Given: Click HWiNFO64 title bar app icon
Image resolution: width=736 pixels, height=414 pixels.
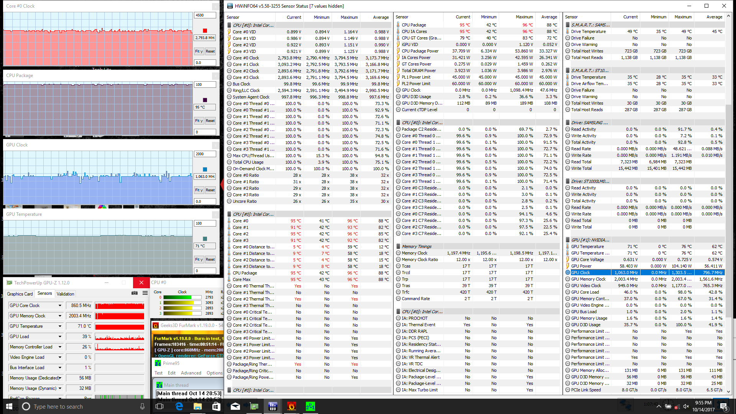Looking at the screenshot, I should (230, 6).
